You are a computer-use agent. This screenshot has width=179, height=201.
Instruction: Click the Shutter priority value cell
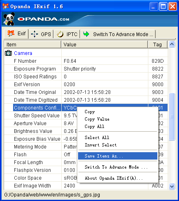click(105, 69)
